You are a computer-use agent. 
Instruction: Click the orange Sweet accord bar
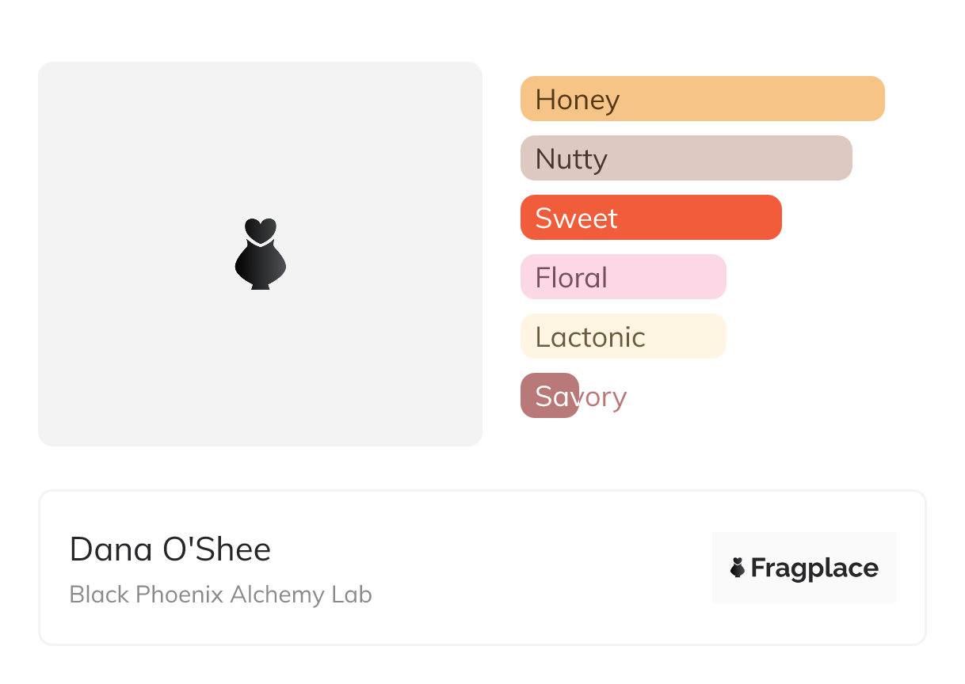(x=697, y=218)
